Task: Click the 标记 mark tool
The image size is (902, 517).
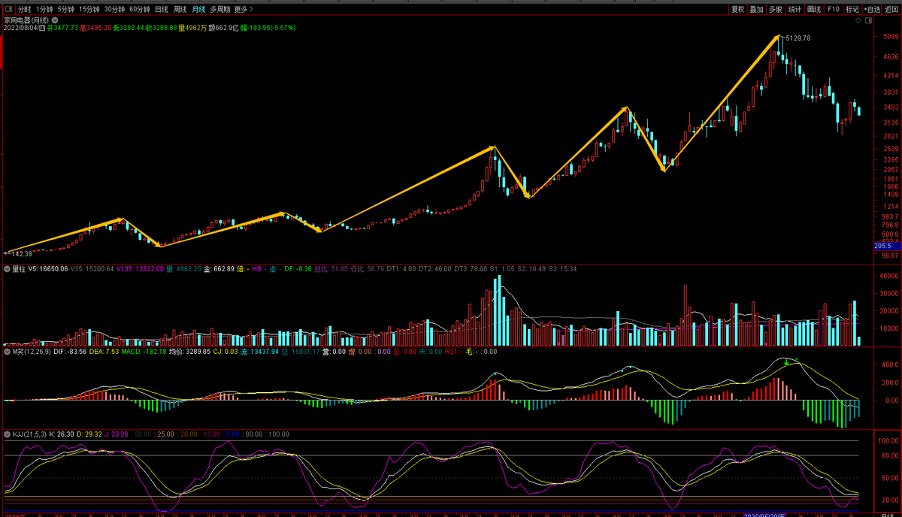Action: tap(852, 9)
